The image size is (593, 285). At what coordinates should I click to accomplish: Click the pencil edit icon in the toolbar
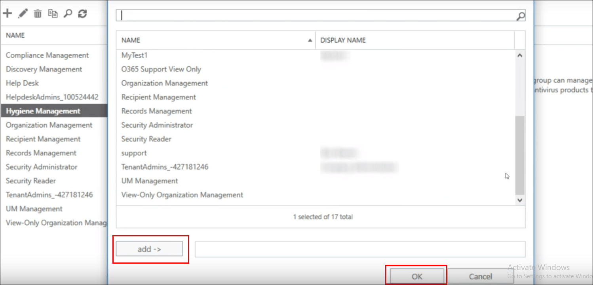point(23,13)
